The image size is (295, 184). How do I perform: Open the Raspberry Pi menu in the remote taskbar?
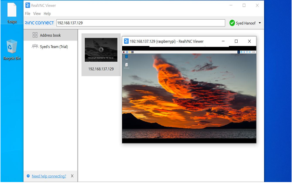coord(124,52)
